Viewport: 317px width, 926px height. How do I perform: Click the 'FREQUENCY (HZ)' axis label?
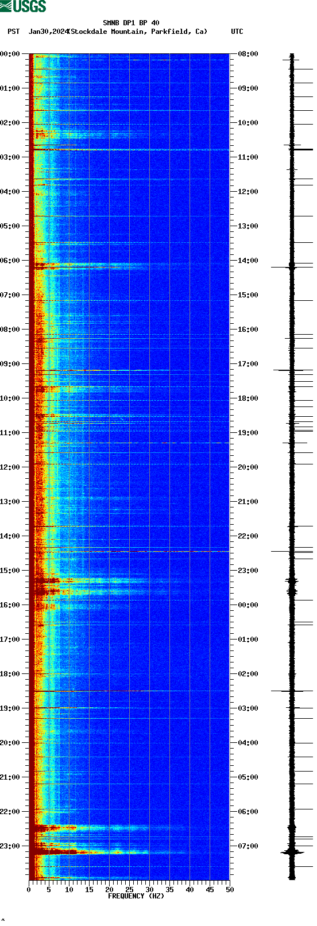[x=136, y=896]
